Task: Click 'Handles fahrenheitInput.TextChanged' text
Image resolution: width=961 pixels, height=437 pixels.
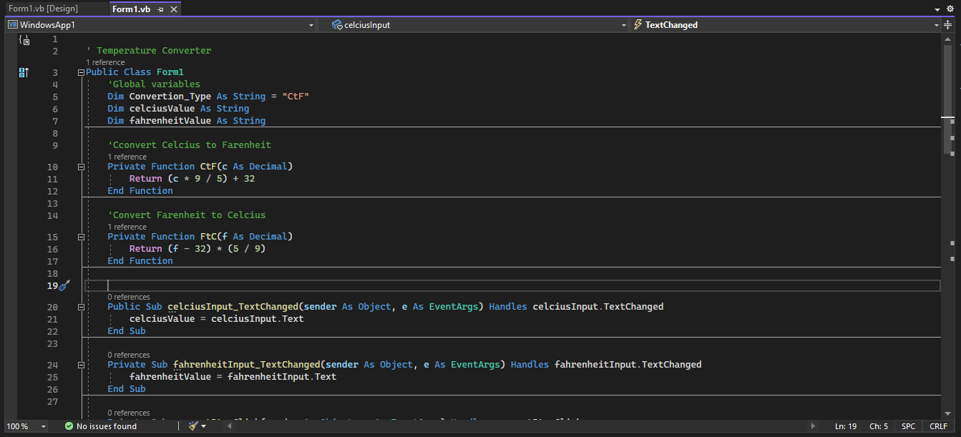Action: 606,365
